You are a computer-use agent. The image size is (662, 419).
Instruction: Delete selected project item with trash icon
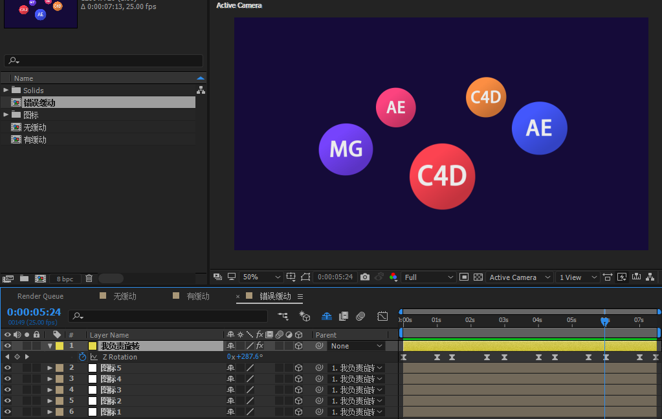pyautogui.click(x=89, y=278)
